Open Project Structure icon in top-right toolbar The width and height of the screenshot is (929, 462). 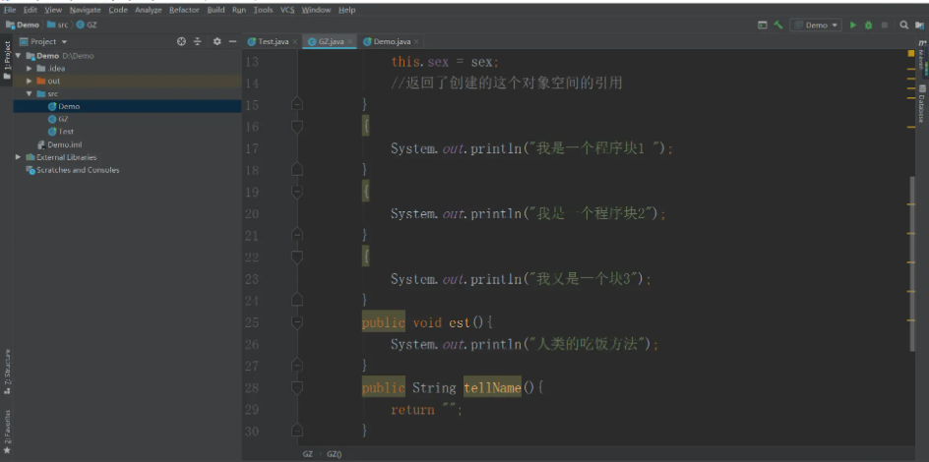coord(920,25)
